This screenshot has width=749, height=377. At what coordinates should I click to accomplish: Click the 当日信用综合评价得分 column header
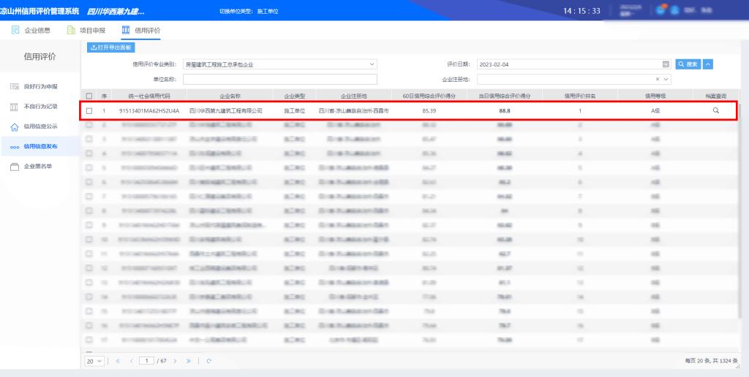click(505, 96)
